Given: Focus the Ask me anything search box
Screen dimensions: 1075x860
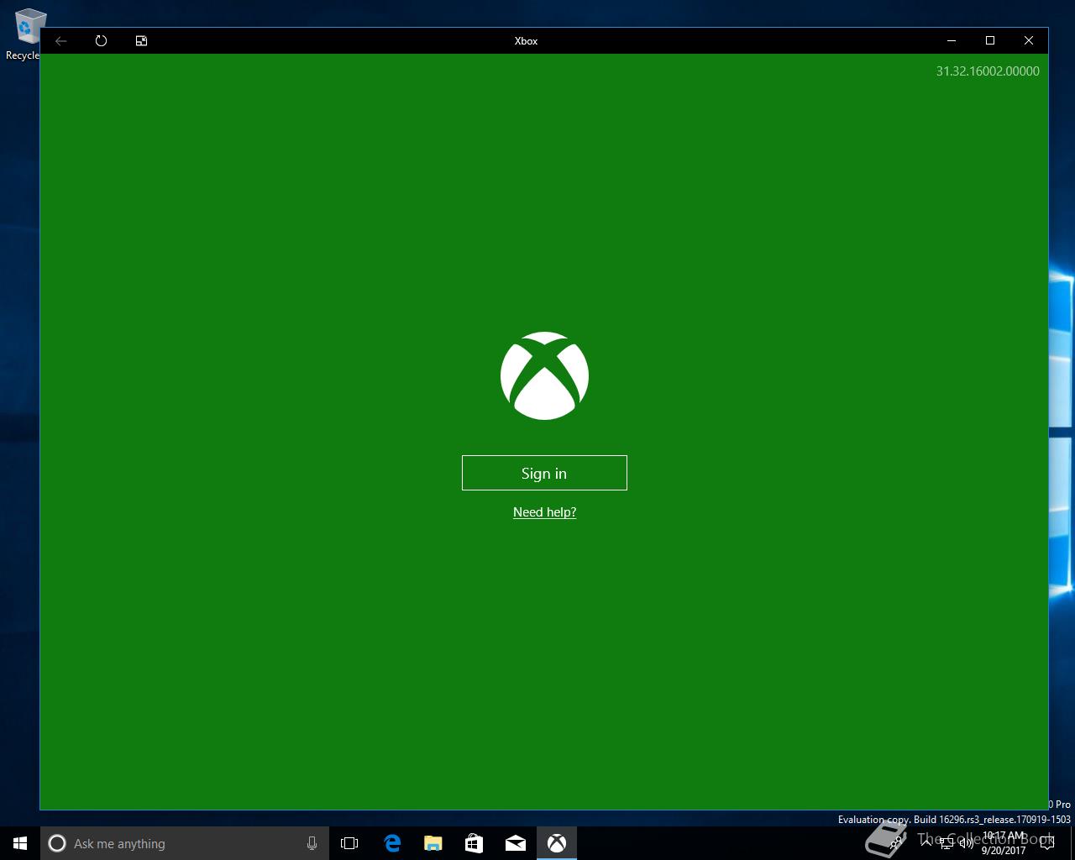Looking at the screenshot, I should (185, 843).
